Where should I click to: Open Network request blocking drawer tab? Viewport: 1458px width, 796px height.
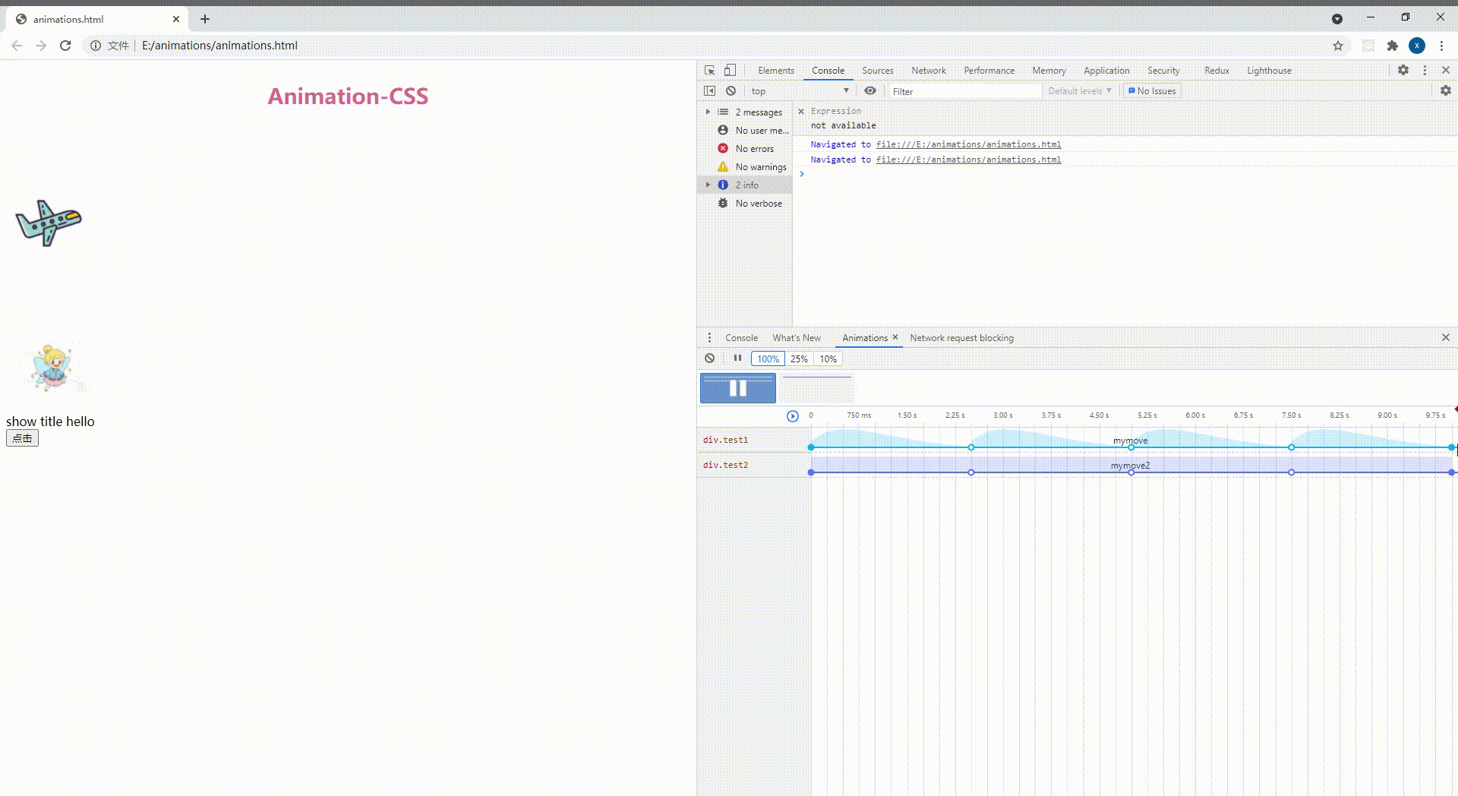[x=961, y=338]
